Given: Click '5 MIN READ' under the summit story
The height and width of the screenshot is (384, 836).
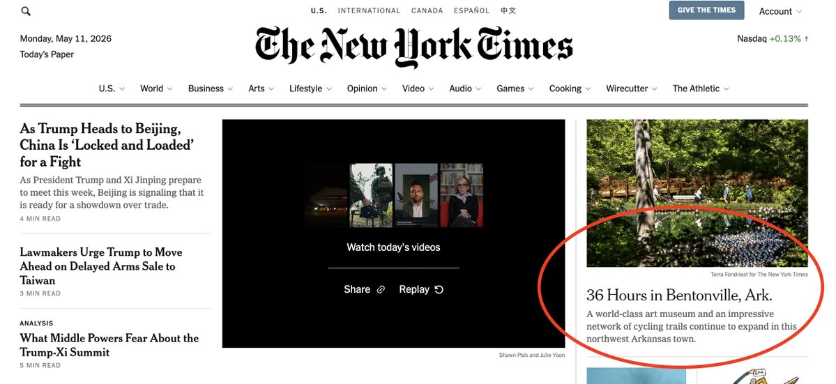Looking at the screenshot, I should (x=40, y=365).
